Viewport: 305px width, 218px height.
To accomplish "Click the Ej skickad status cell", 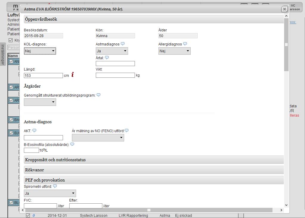I will pyautogui.click(x=184, y=216).
